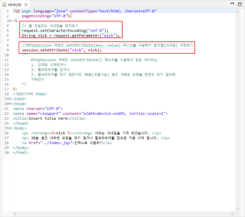Click the horizontal scrollbar left arrow
Screen dimensions: 245x217
(x=15, y=214)
